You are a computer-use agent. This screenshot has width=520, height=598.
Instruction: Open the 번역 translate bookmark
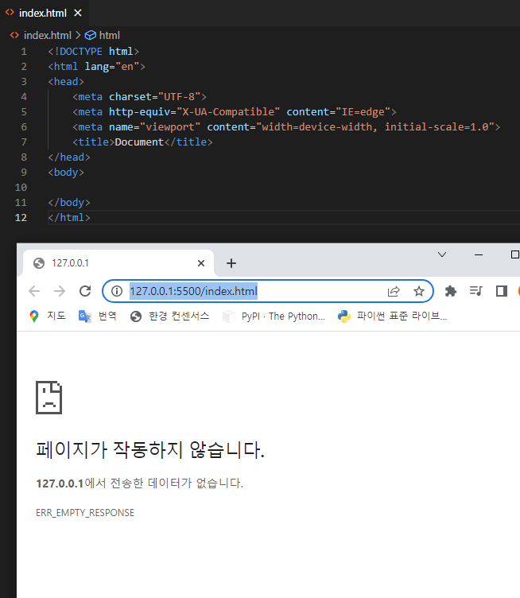coord(98,316)
